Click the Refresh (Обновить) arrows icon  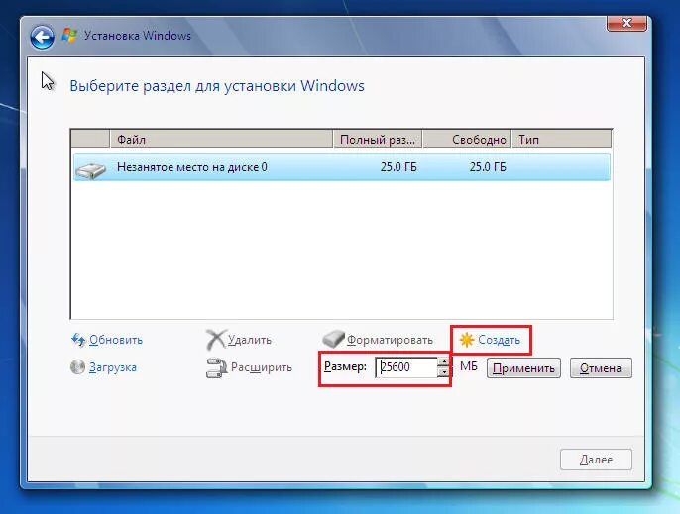[78, 340]
